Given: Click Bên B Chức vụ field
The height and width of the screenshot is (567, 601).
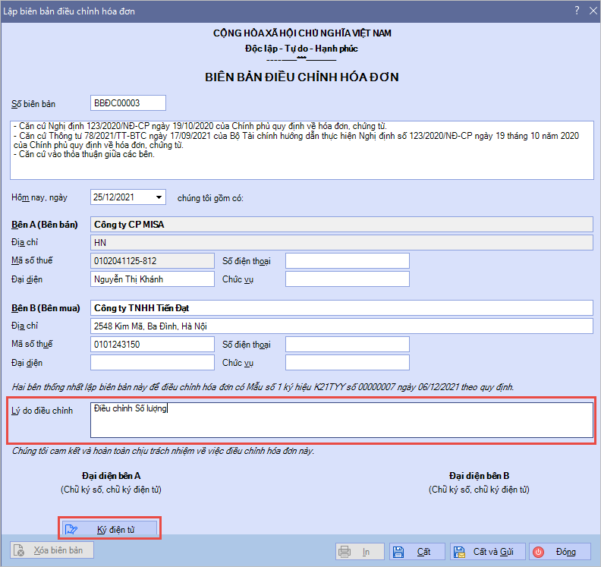Looking at the screenshot, I should point(347,363).
